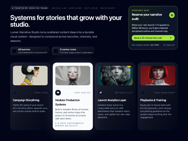Viewport: 188px width, 141px height.
Task: Open the fur hood portrait thumbnail
Action: [x=115, y=75]
